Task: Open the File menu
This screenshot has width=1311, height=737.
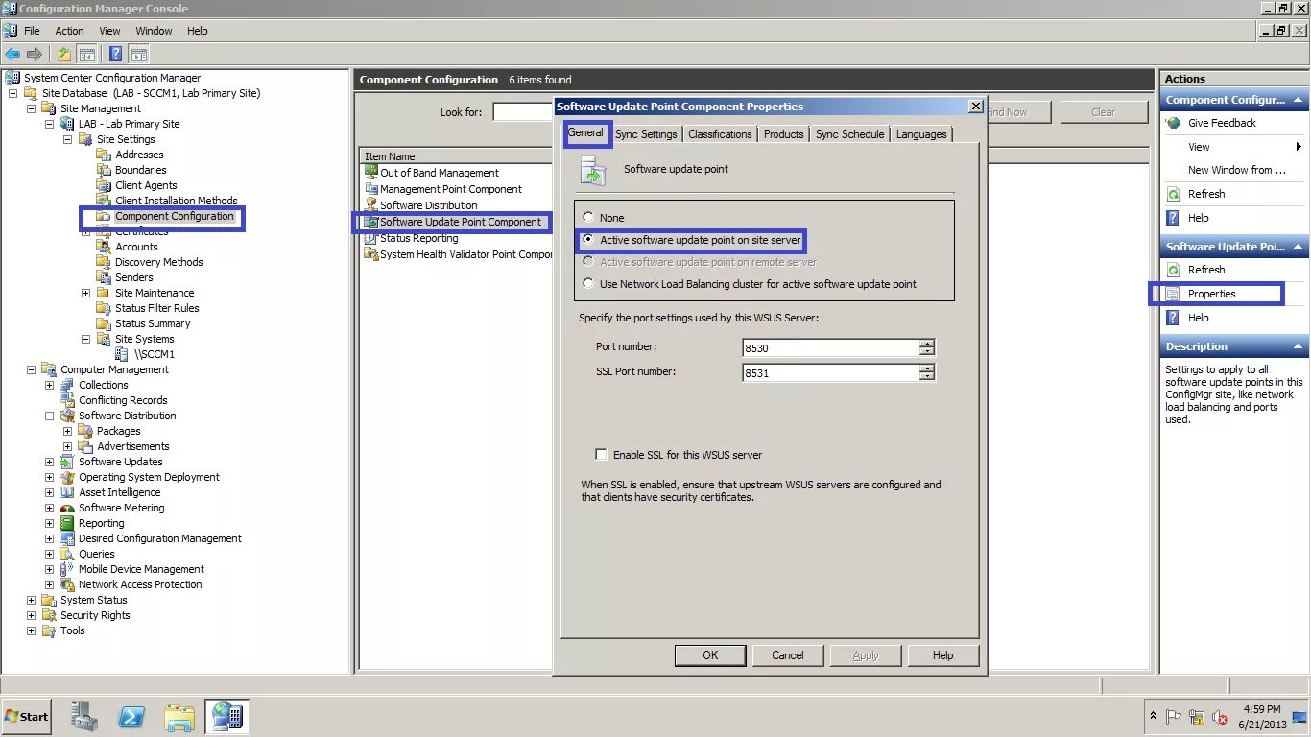Action: pos(32,31)
